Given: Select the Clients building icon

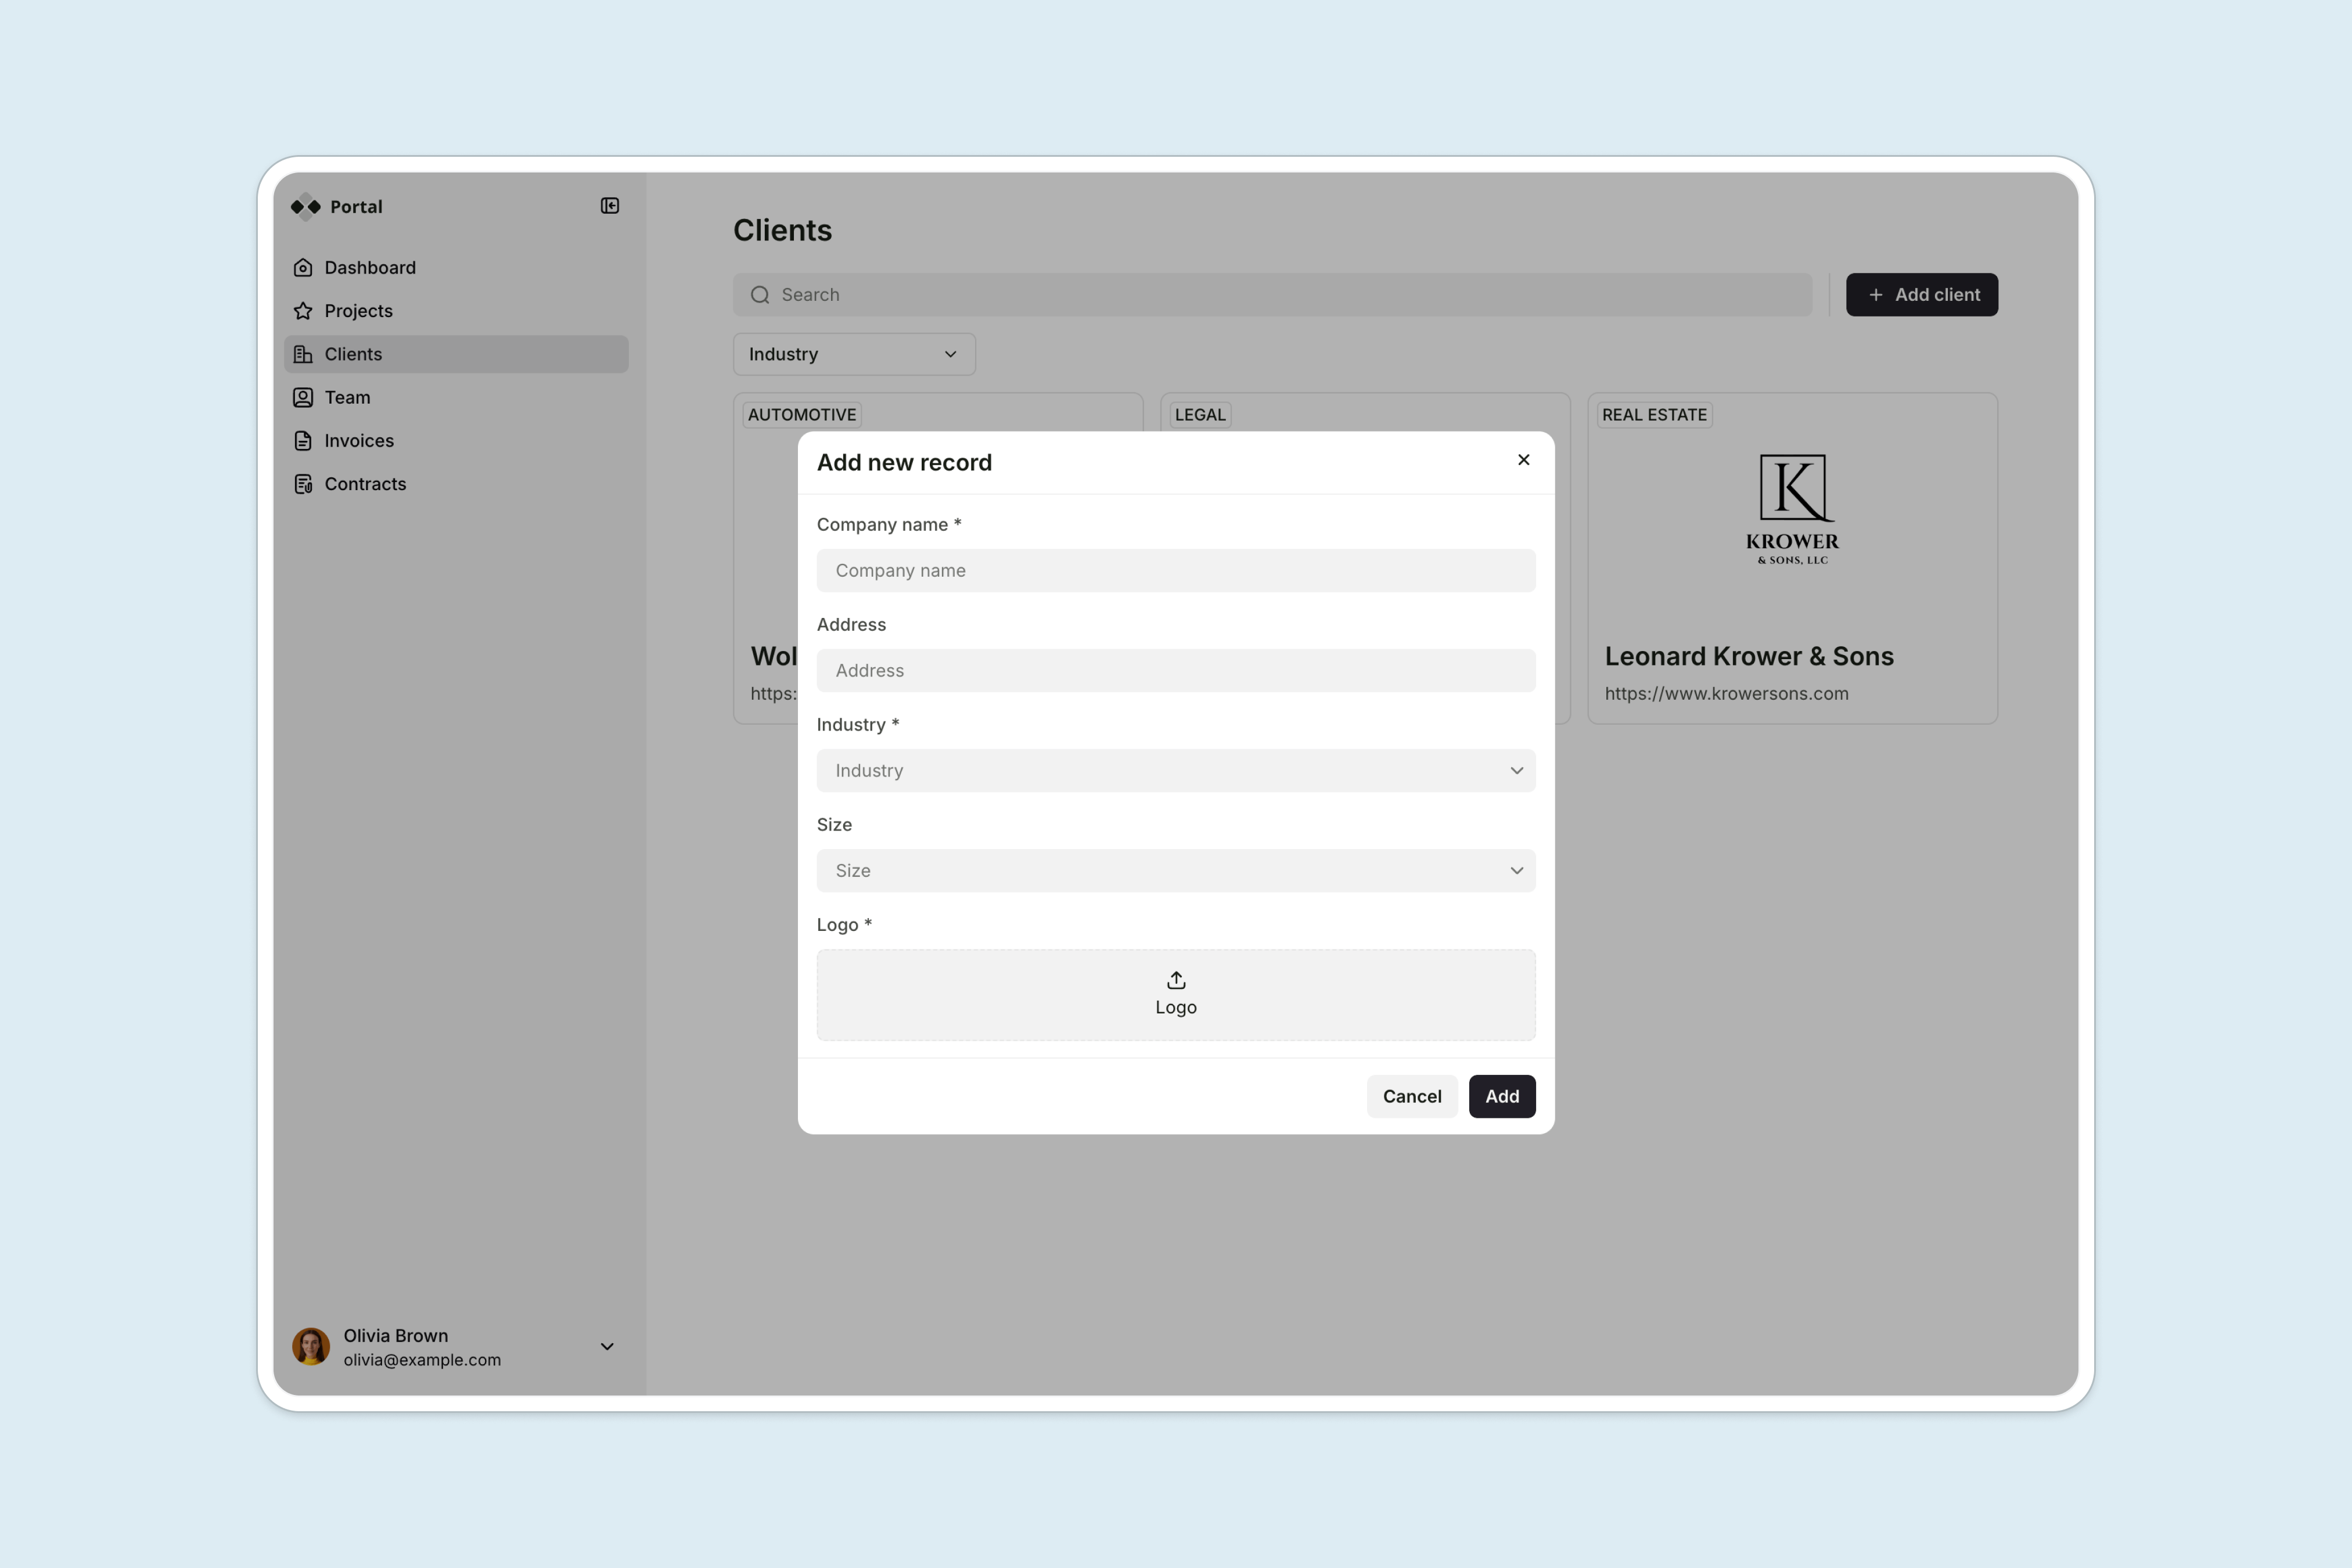Looking at the screenshot, I should (x=303, y=354).
